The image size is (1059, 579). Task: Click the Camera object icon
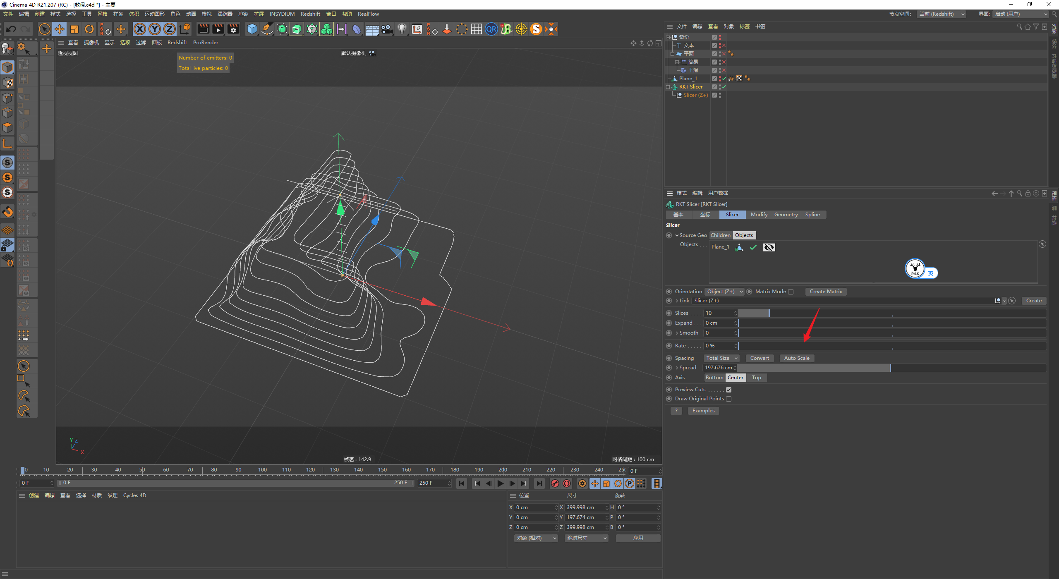pyautogui.click(x=387, y=29)
